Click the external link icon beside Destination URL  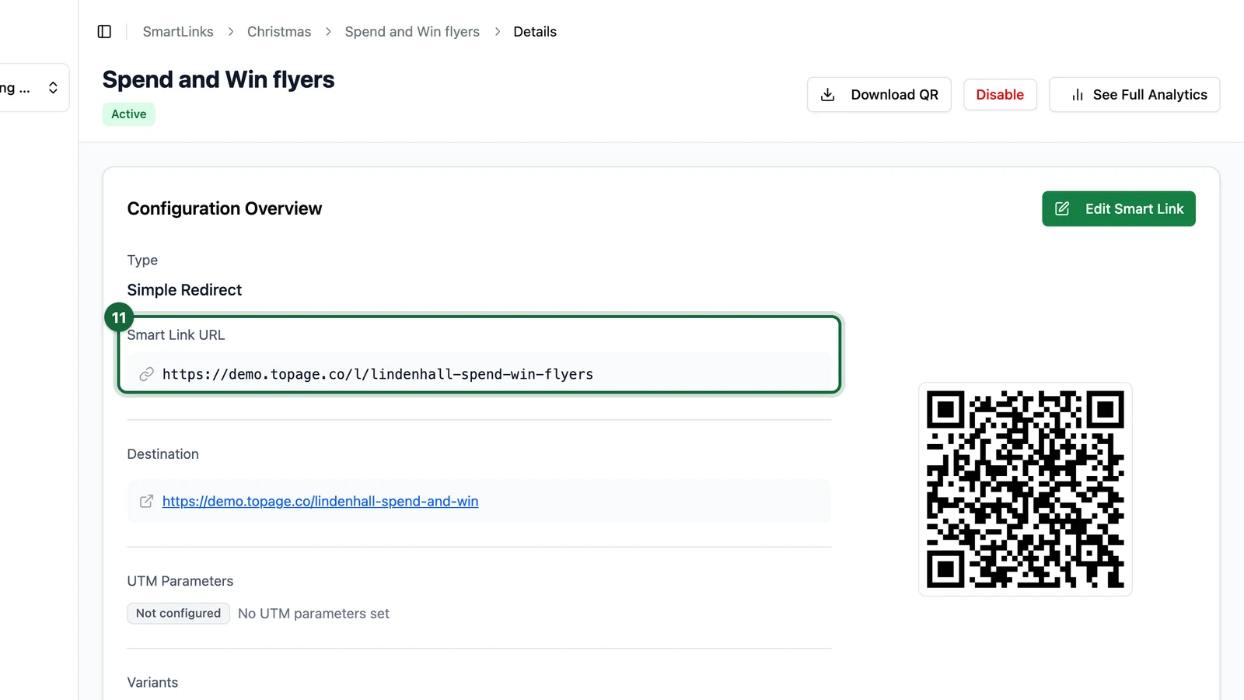coord(146,502)
